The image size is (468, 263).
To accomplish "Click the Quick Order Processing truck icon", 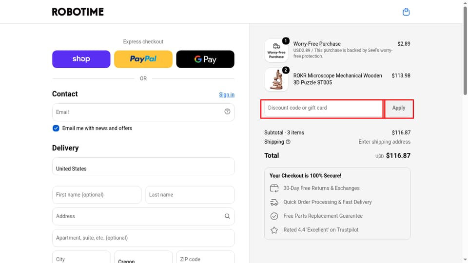I will pos(274,202).
